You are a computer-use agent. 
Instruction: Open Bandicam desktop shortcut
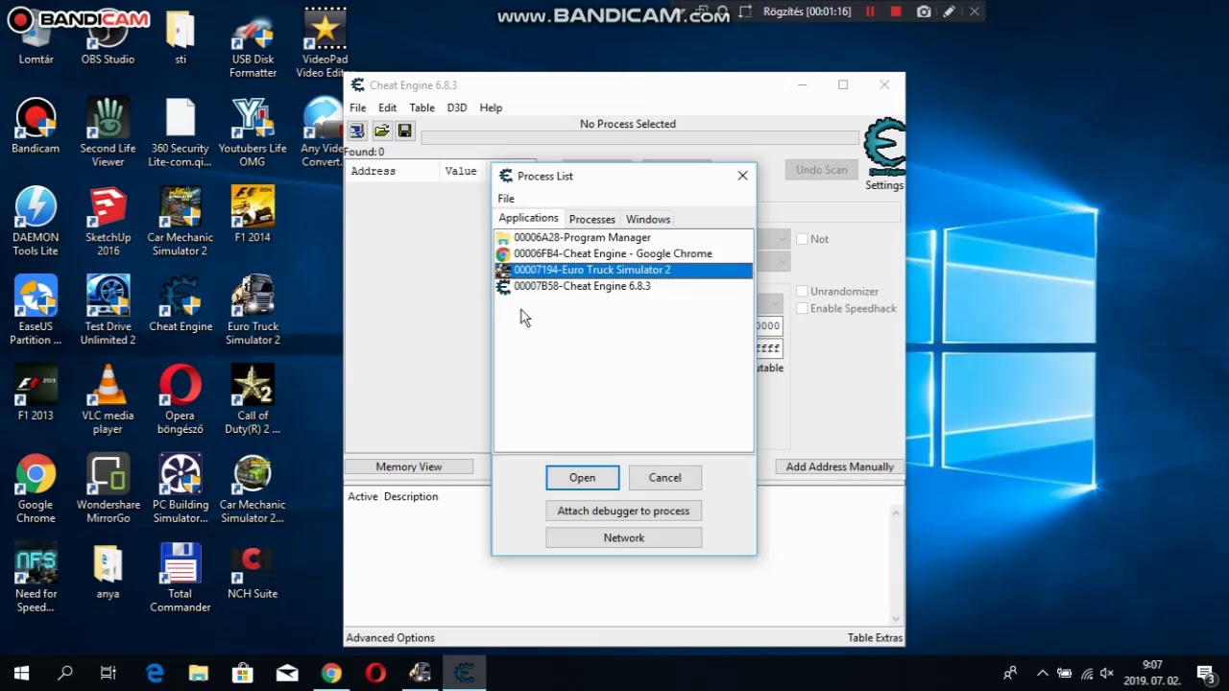point(36,126)
